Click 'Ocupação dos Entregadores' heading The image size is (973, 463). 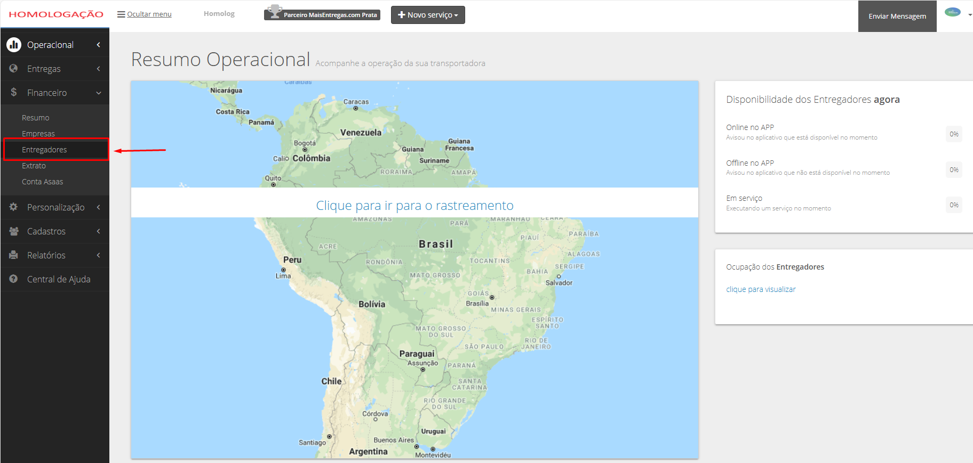click(775, 267)
